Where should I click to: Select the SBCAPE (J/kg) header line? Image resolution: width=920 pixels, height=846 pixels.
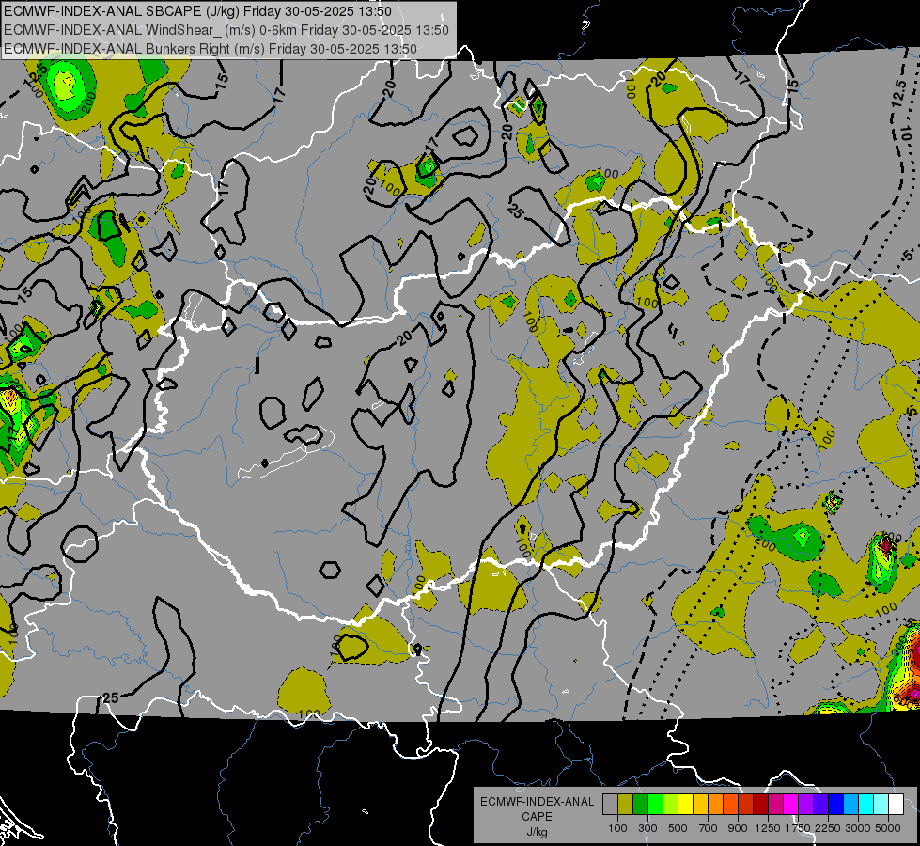[x=197, y=11]
